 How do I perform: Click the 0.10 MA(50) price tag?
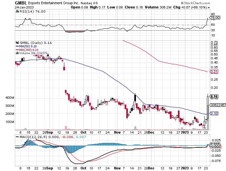point(214,113)
